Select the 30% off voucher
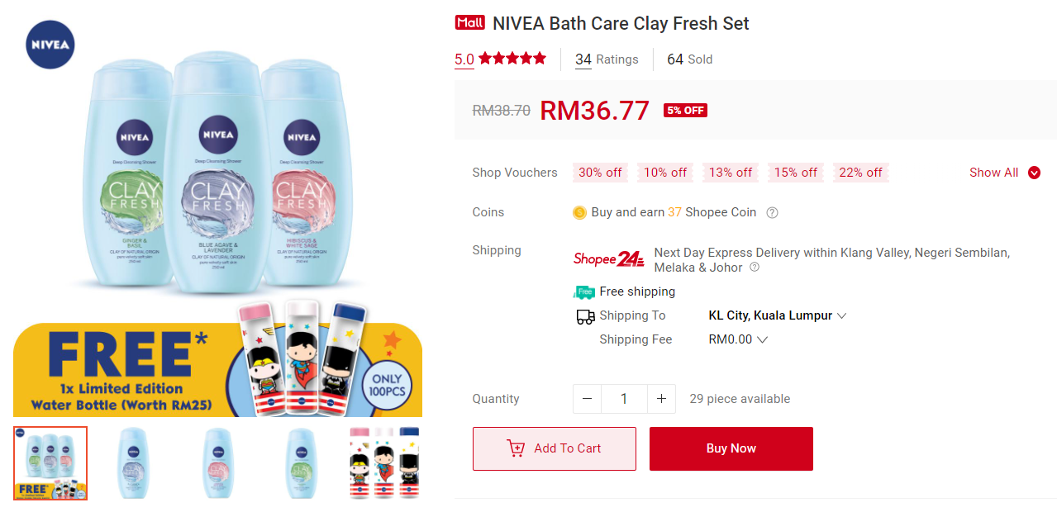 point(600,173)
